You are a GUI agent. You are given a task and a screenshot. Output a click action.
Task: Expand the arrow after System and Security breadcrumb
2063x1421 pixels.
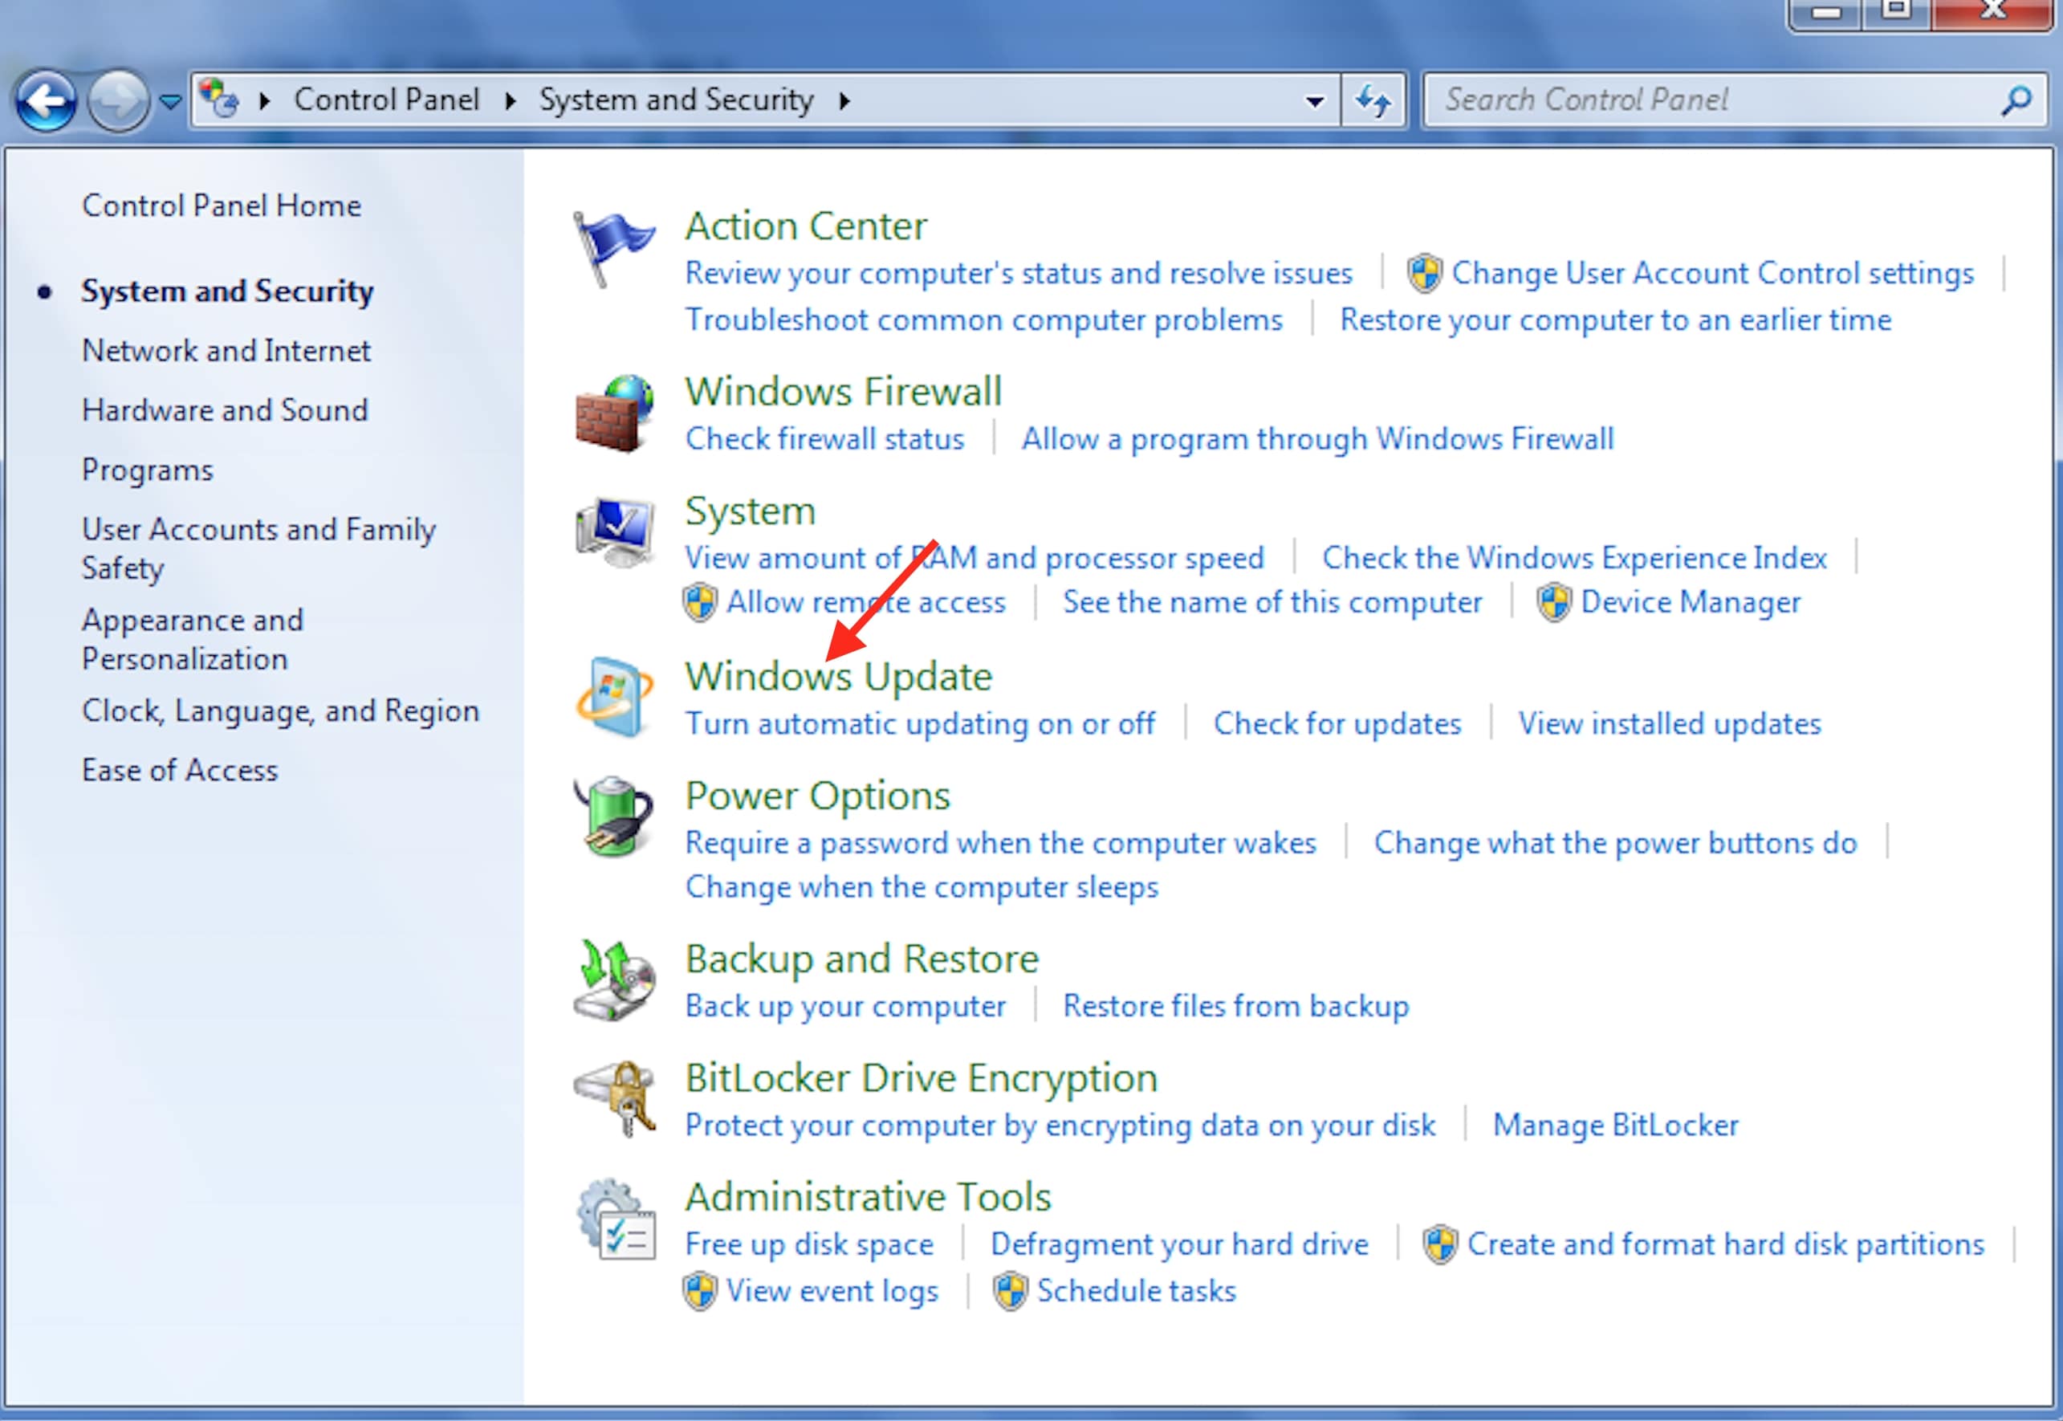click(844, 100)
